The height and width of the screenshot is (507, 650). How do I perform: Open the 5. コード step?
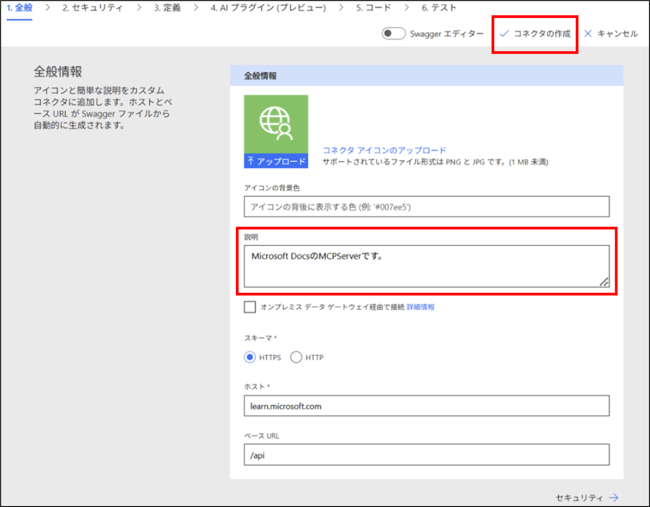374,8
